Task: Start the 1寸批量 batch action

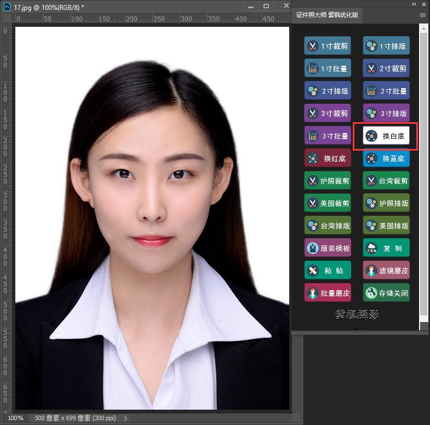Action: point(328,68)
